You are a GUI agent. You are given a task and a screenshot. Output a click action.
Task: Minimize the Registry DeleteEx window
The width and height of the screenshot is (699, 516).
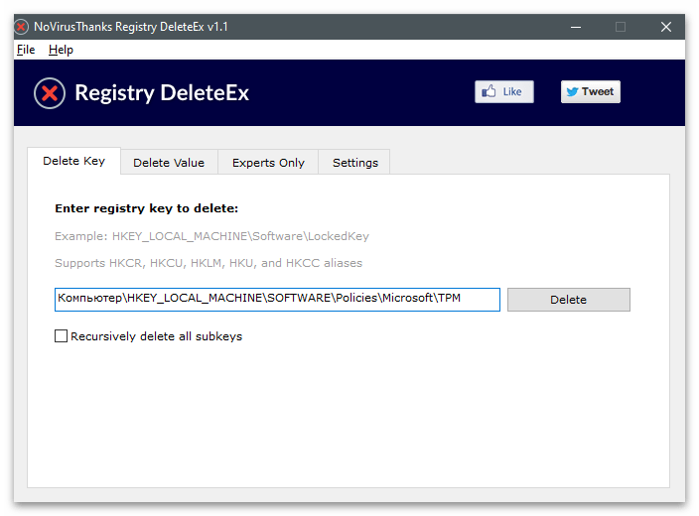coord(576,27)
